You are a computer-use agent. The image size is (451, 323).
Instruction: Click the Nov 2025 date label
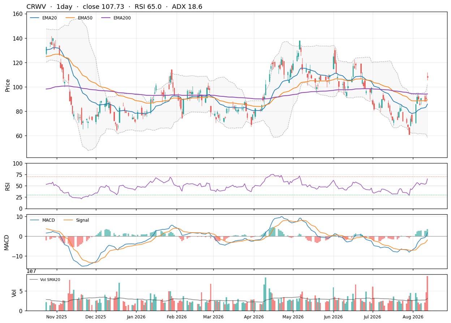57,316
